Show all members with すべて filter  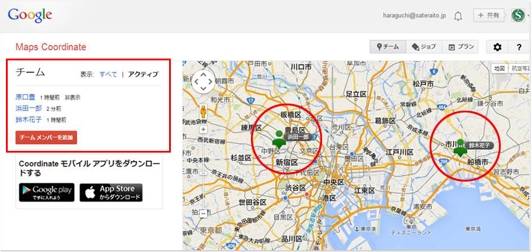[x=108, y=75]
